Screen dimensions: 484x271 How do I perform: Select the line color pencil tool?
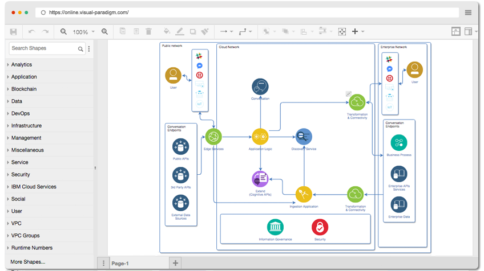pos(180,31)
